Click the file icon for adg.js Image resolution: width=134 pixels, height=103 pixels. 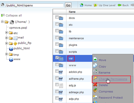[61, 86]
